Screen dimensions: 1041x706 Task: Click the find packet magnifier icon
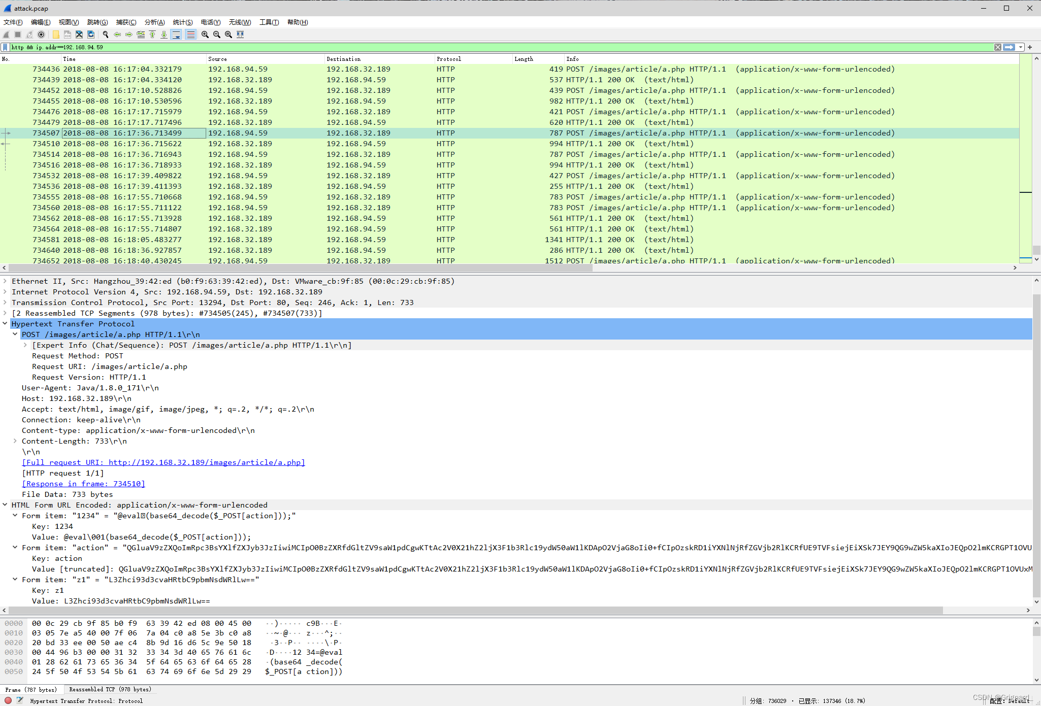pos(106,35)
